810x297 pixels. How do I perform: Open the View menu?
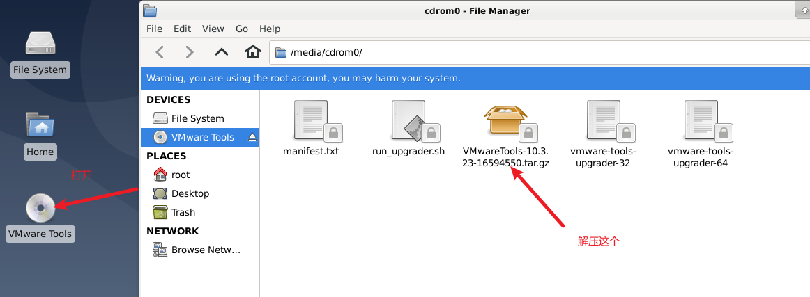(213, 29)
